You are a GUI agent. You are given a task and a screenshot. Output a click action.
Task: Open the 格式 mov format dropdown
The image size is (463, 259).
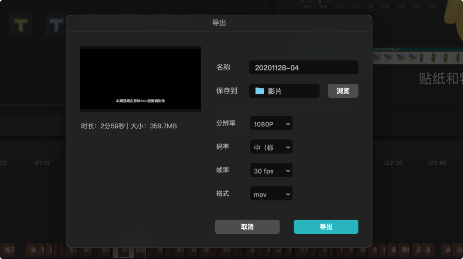(x=271, y=194)
